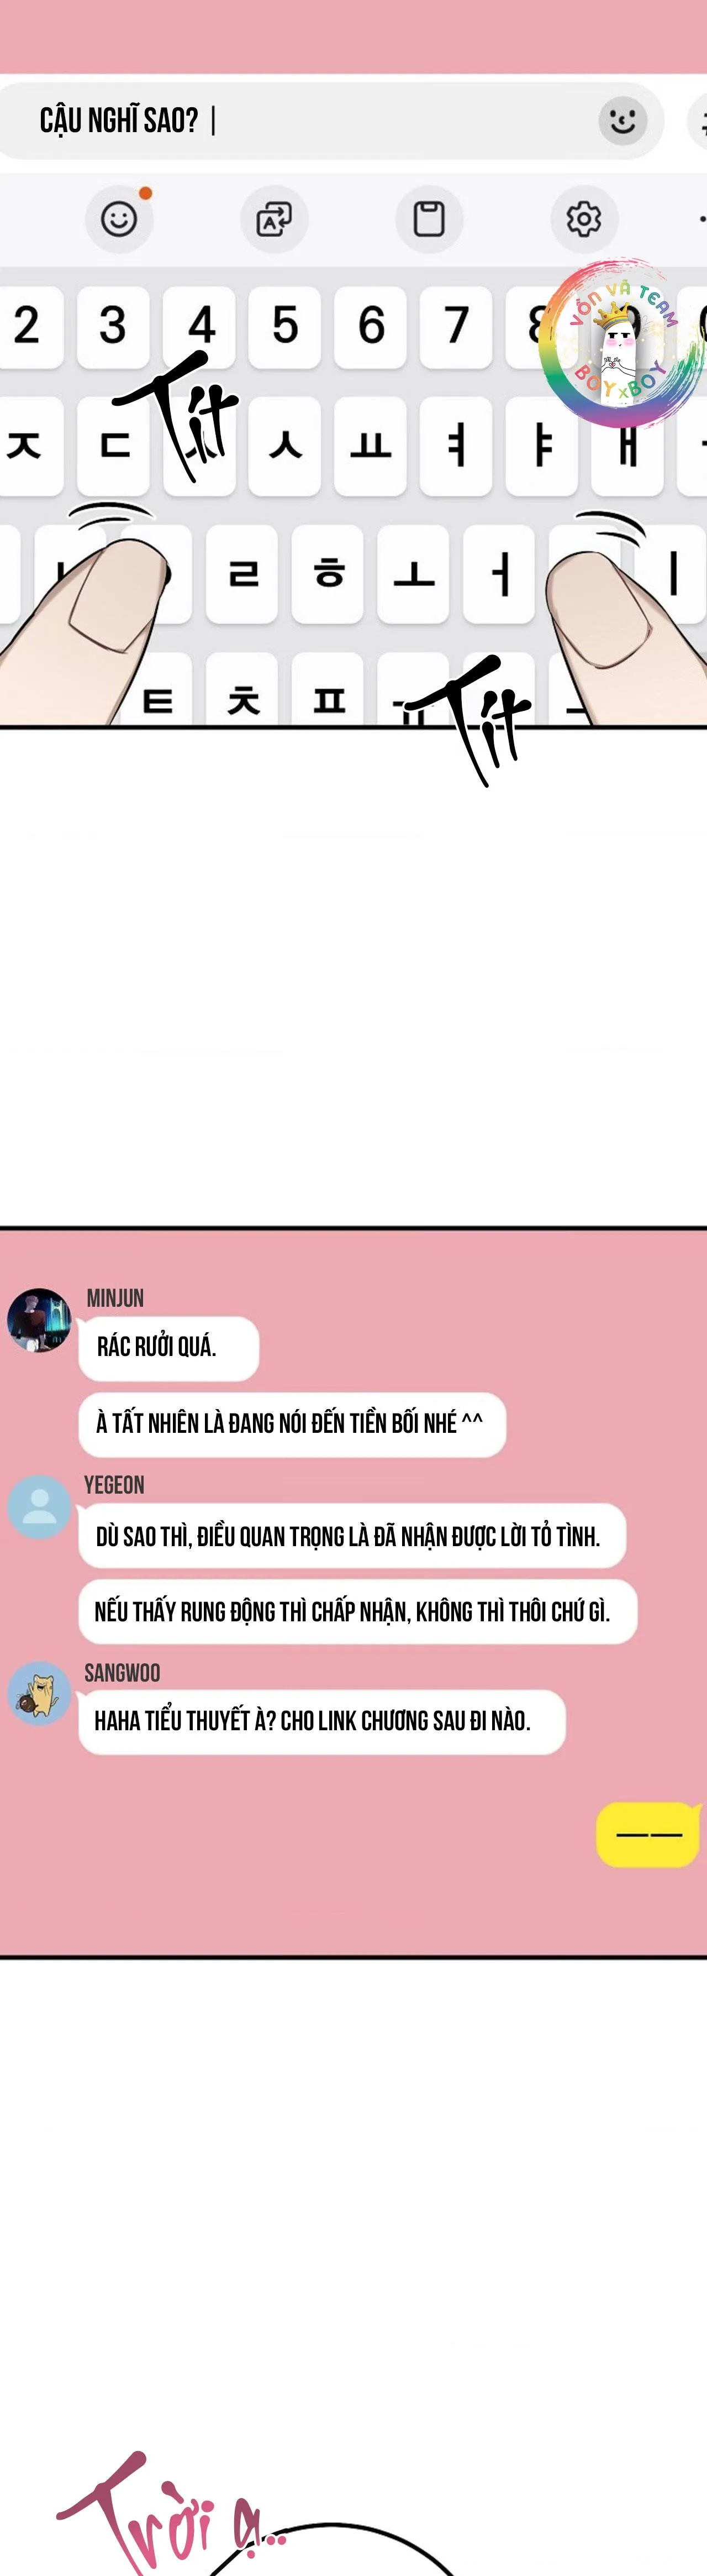The height and width of the screenshot is (2576, 707).
Task: Tap the ㅎ key on keyboard
Action: click(x=328, y=574)
